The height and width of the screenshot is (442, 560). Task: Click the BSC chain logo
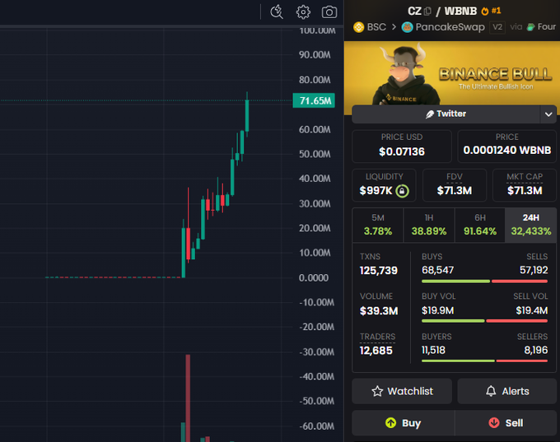[358, 27]
